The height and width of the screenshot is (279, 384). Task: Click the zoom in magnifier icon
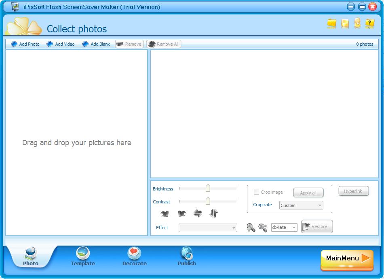coord(251,228)
